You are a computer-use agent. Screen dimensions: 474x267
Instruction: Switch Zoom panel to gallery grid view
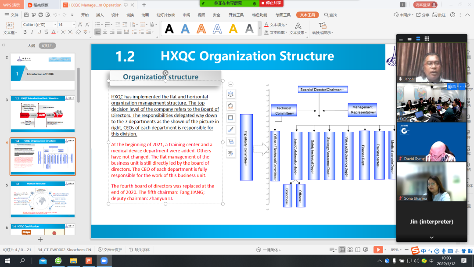click(427, 39)
